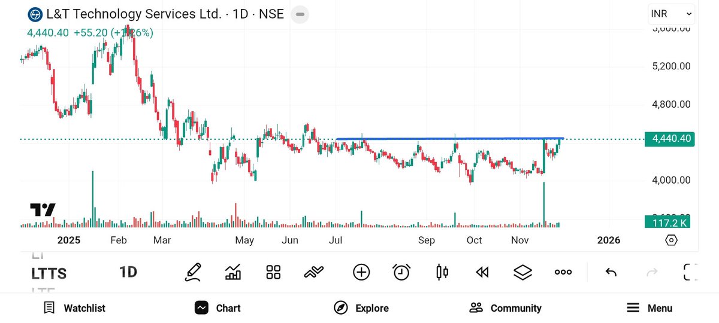Screen dimensions: 719x323
Task: Click the Nov time axis label
Action: pos(520,240)
